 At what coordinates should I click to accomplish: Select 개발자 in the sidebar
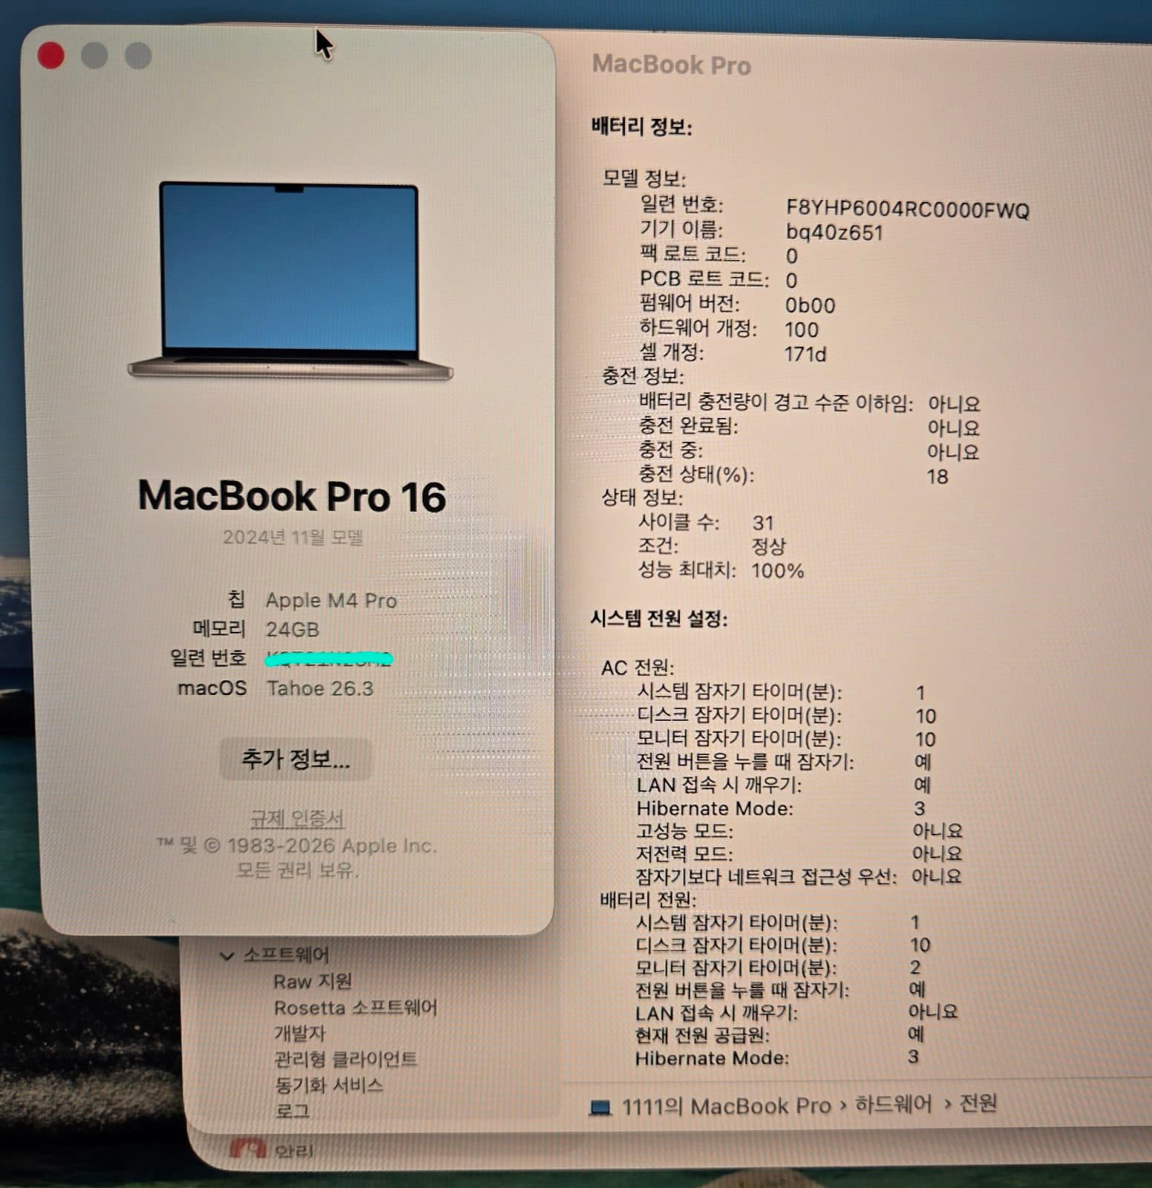click(300, 1034)
